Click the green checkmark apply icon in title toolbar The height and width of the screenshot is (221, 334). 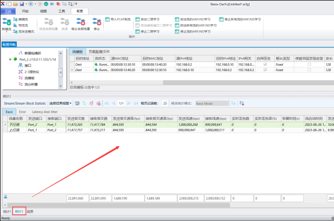46,4
